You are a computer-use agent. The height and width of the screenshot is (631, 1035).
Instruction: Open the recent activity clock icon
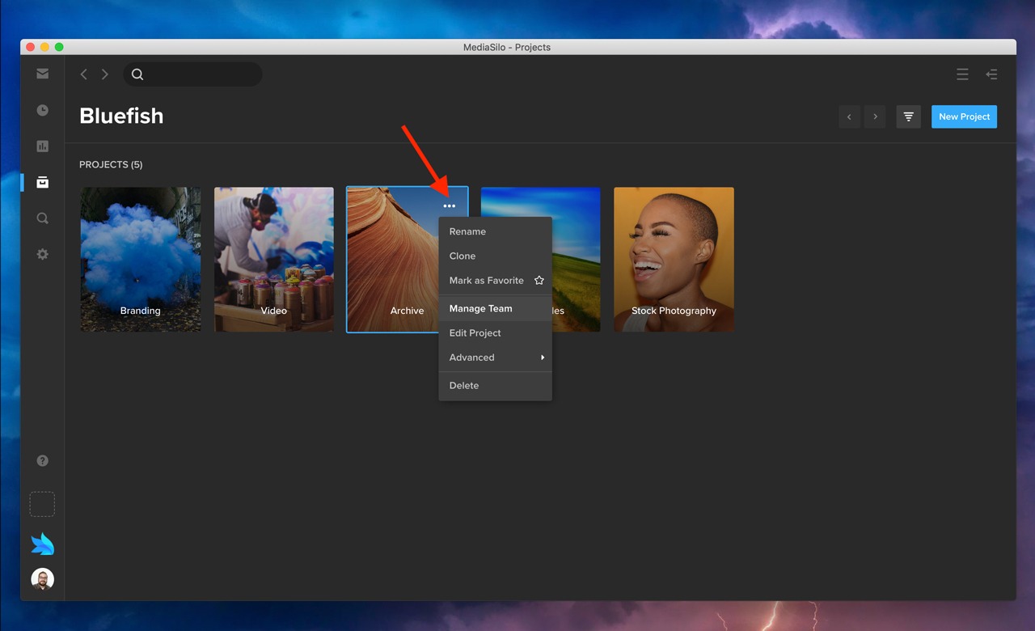(42, 110)
